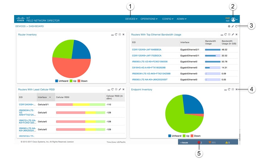This screenshot has width=257, height=159.
Task: Click Bandwidth Usage (in GiB) column header
Action: [229, 42]
